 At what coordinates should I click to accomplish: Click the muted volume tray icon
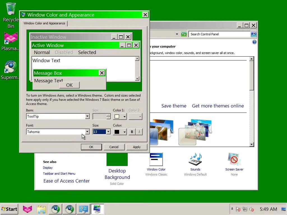252,209
